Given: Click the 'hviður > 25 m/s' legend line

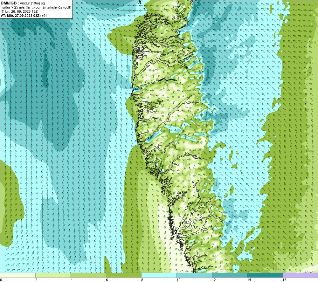Looking at the screenshot, I should point(36,8).
